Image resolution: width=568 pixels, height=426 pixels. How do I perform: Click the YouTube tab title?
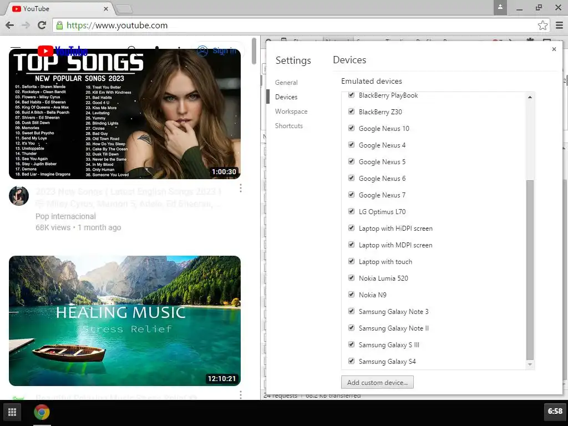coord(36,9)
